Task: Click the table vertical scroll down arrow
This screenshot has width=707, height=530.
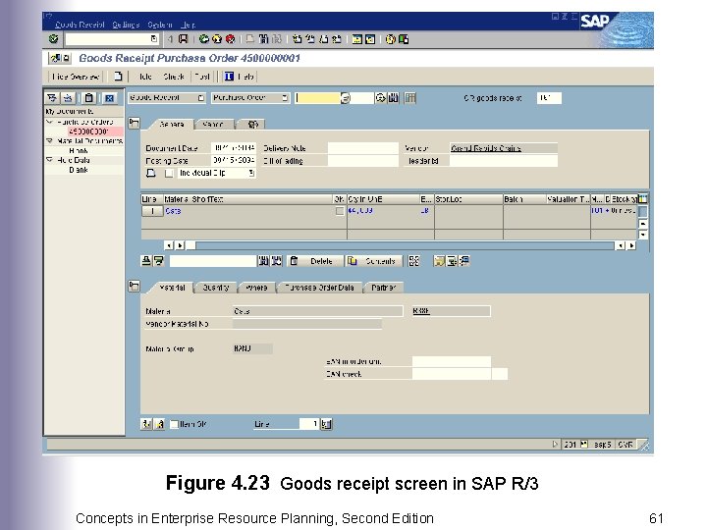Action: pos(643,235)
